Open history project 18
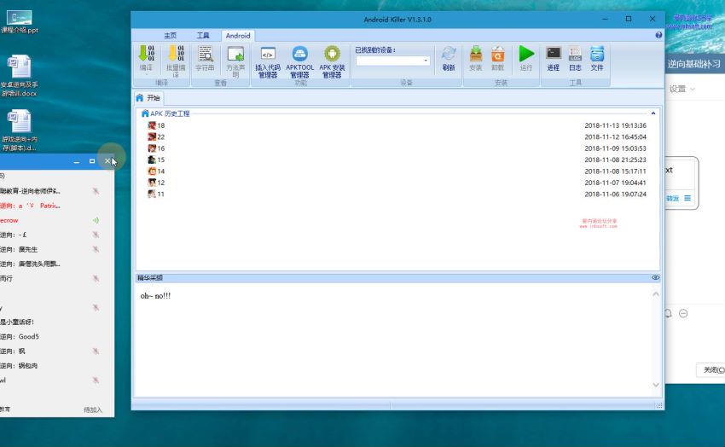Image resolution: width=725 pixels, height=447 pixels. tap(156, 125)
